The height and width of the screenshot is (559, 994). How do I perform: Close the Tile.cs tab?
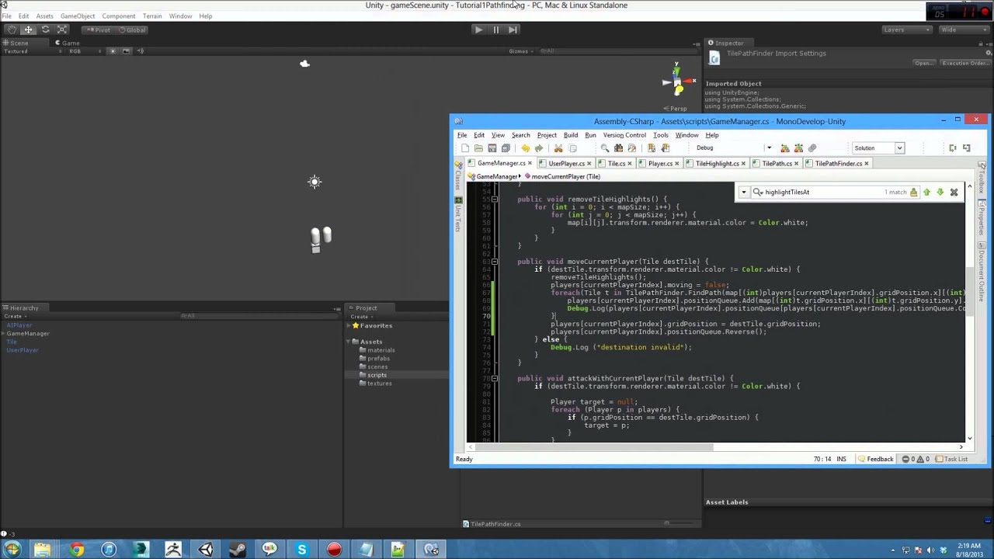click(629, 164)
